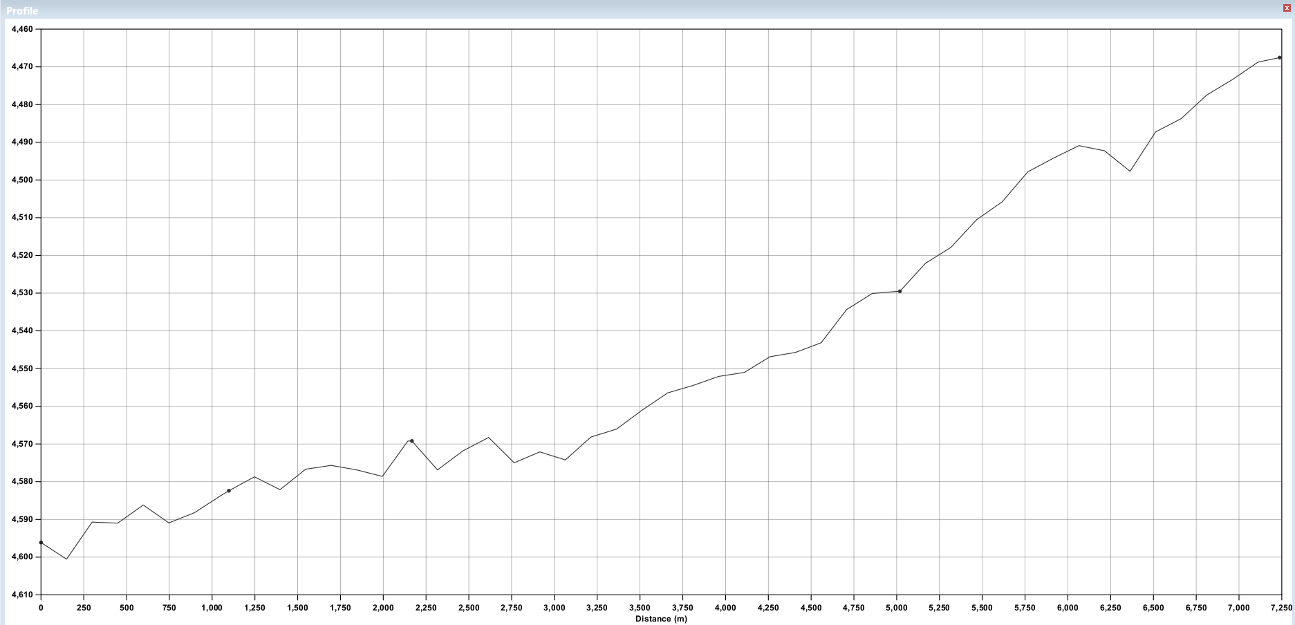
Task: Click the 4,550 elevation axis label
Action: point(22,369)
